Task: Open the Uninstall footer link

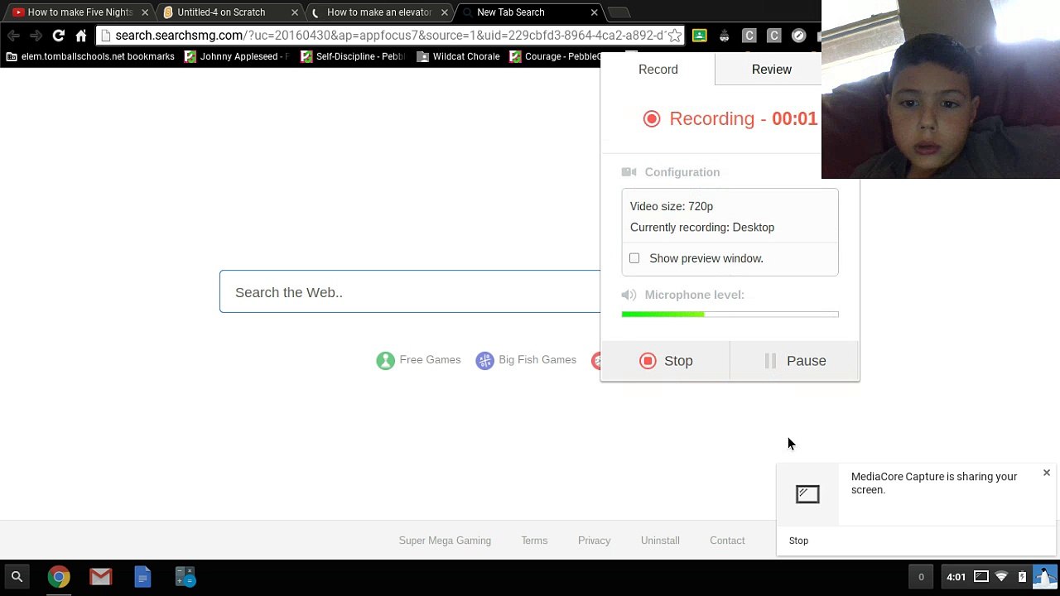Action: 660,541
